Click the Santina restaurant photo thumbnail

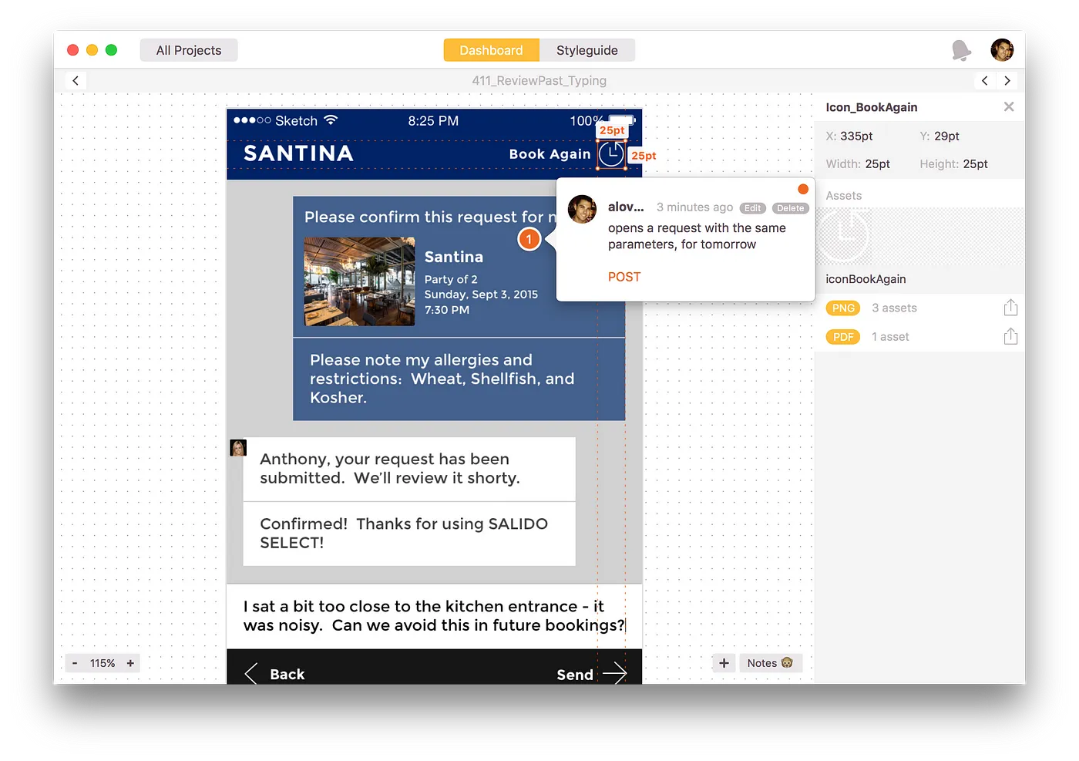(x=359, y=281)
